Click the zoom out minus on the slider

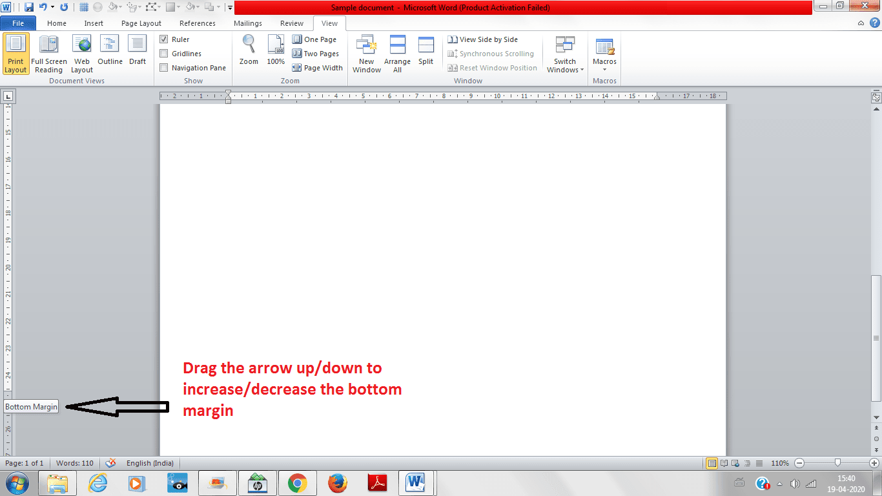click(x=799, y=463)
